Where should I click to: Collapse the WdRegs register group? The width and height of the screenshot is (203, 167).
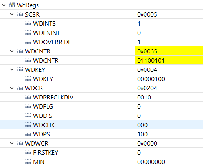4,5
